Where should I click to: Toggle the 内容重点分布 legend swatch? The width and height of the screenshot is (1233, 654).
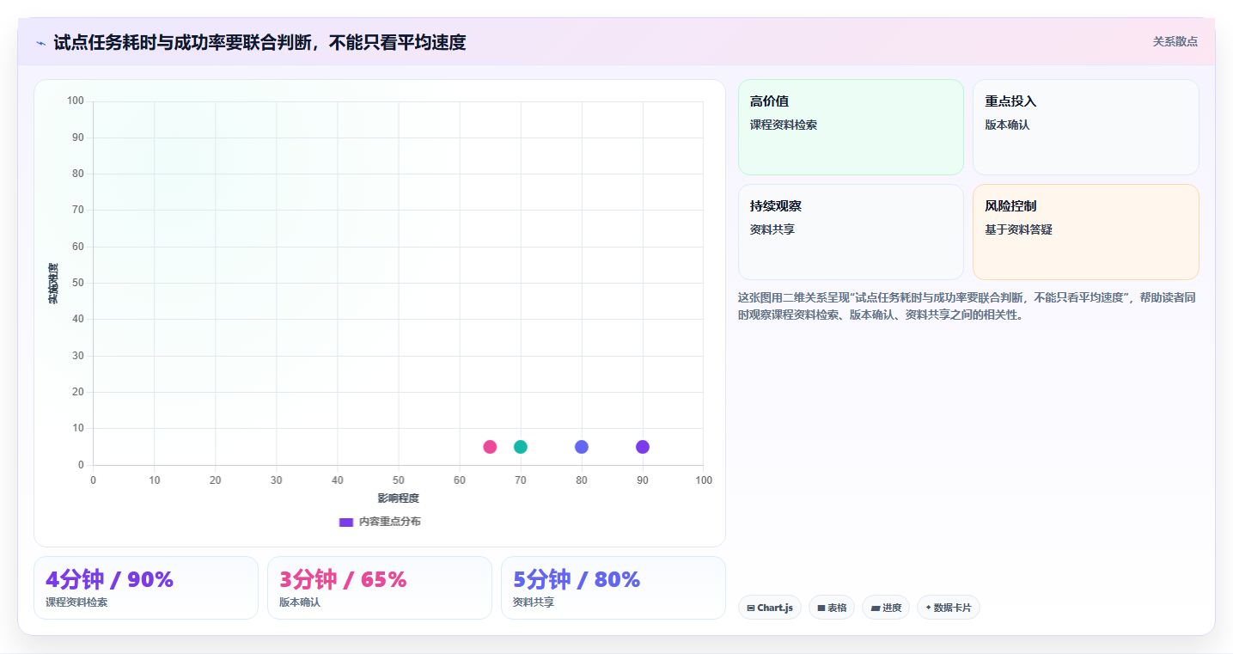[x=346, y=522]
